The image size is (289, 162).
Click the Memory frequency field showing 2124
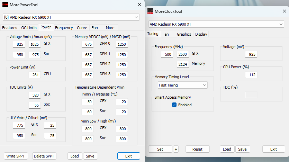pos(183,64)
